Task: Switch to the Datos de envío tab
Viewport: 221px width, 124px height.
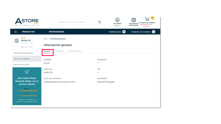Action: point(75,51)
